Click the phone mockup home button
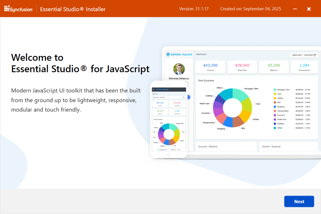Screen dimensions: 321x214 [169, 154]
